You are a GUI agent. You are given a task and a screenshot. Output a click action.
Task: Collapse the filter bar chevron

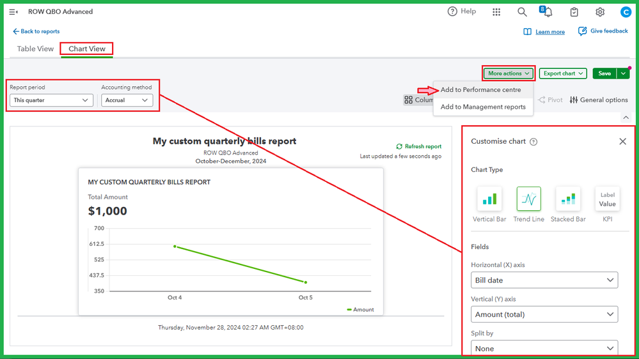[626, 118]
